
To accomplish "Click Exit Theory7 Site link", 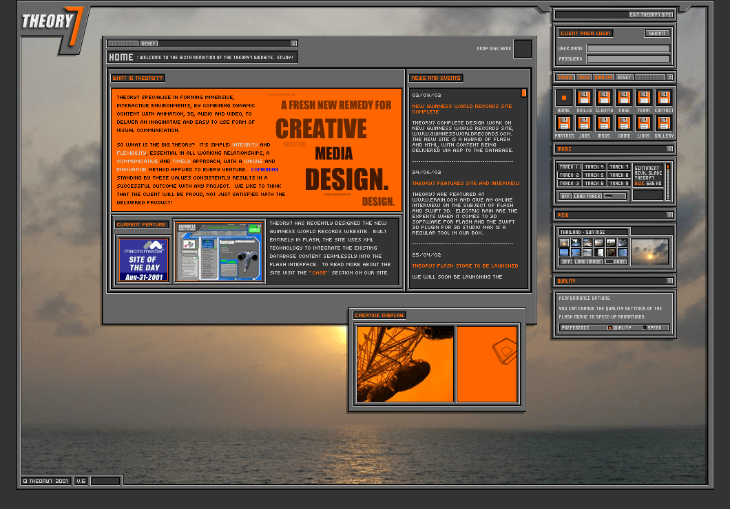I will click(x=650, y=14).
